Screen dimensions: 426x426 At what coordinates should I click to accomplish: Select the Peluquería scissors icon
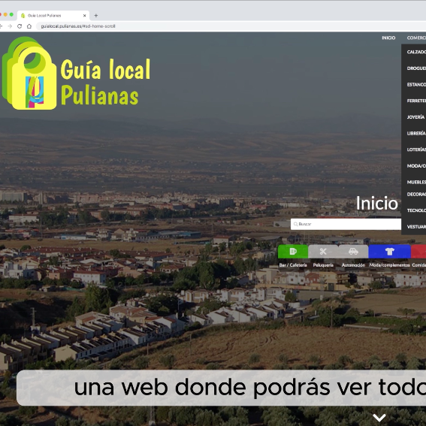tap(323, 251)
